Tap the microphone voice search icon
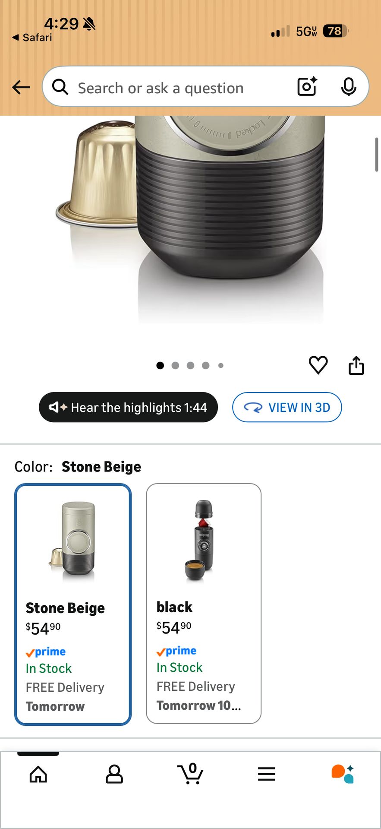Viewport: 381px width, 829px height. 348,87
